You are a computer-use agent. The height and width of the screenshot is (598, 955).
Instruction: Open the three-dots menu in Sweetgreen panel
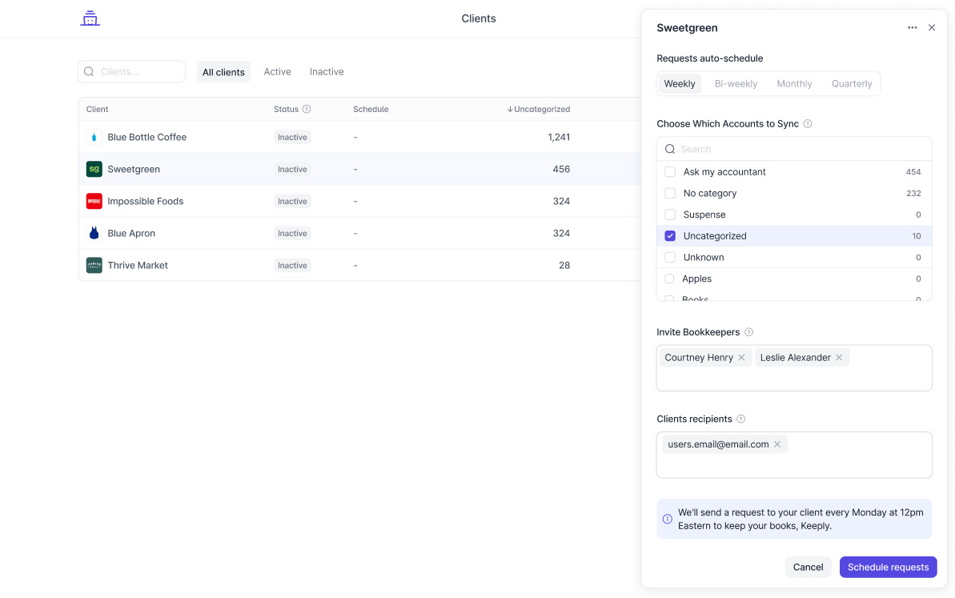coord(912,27)
